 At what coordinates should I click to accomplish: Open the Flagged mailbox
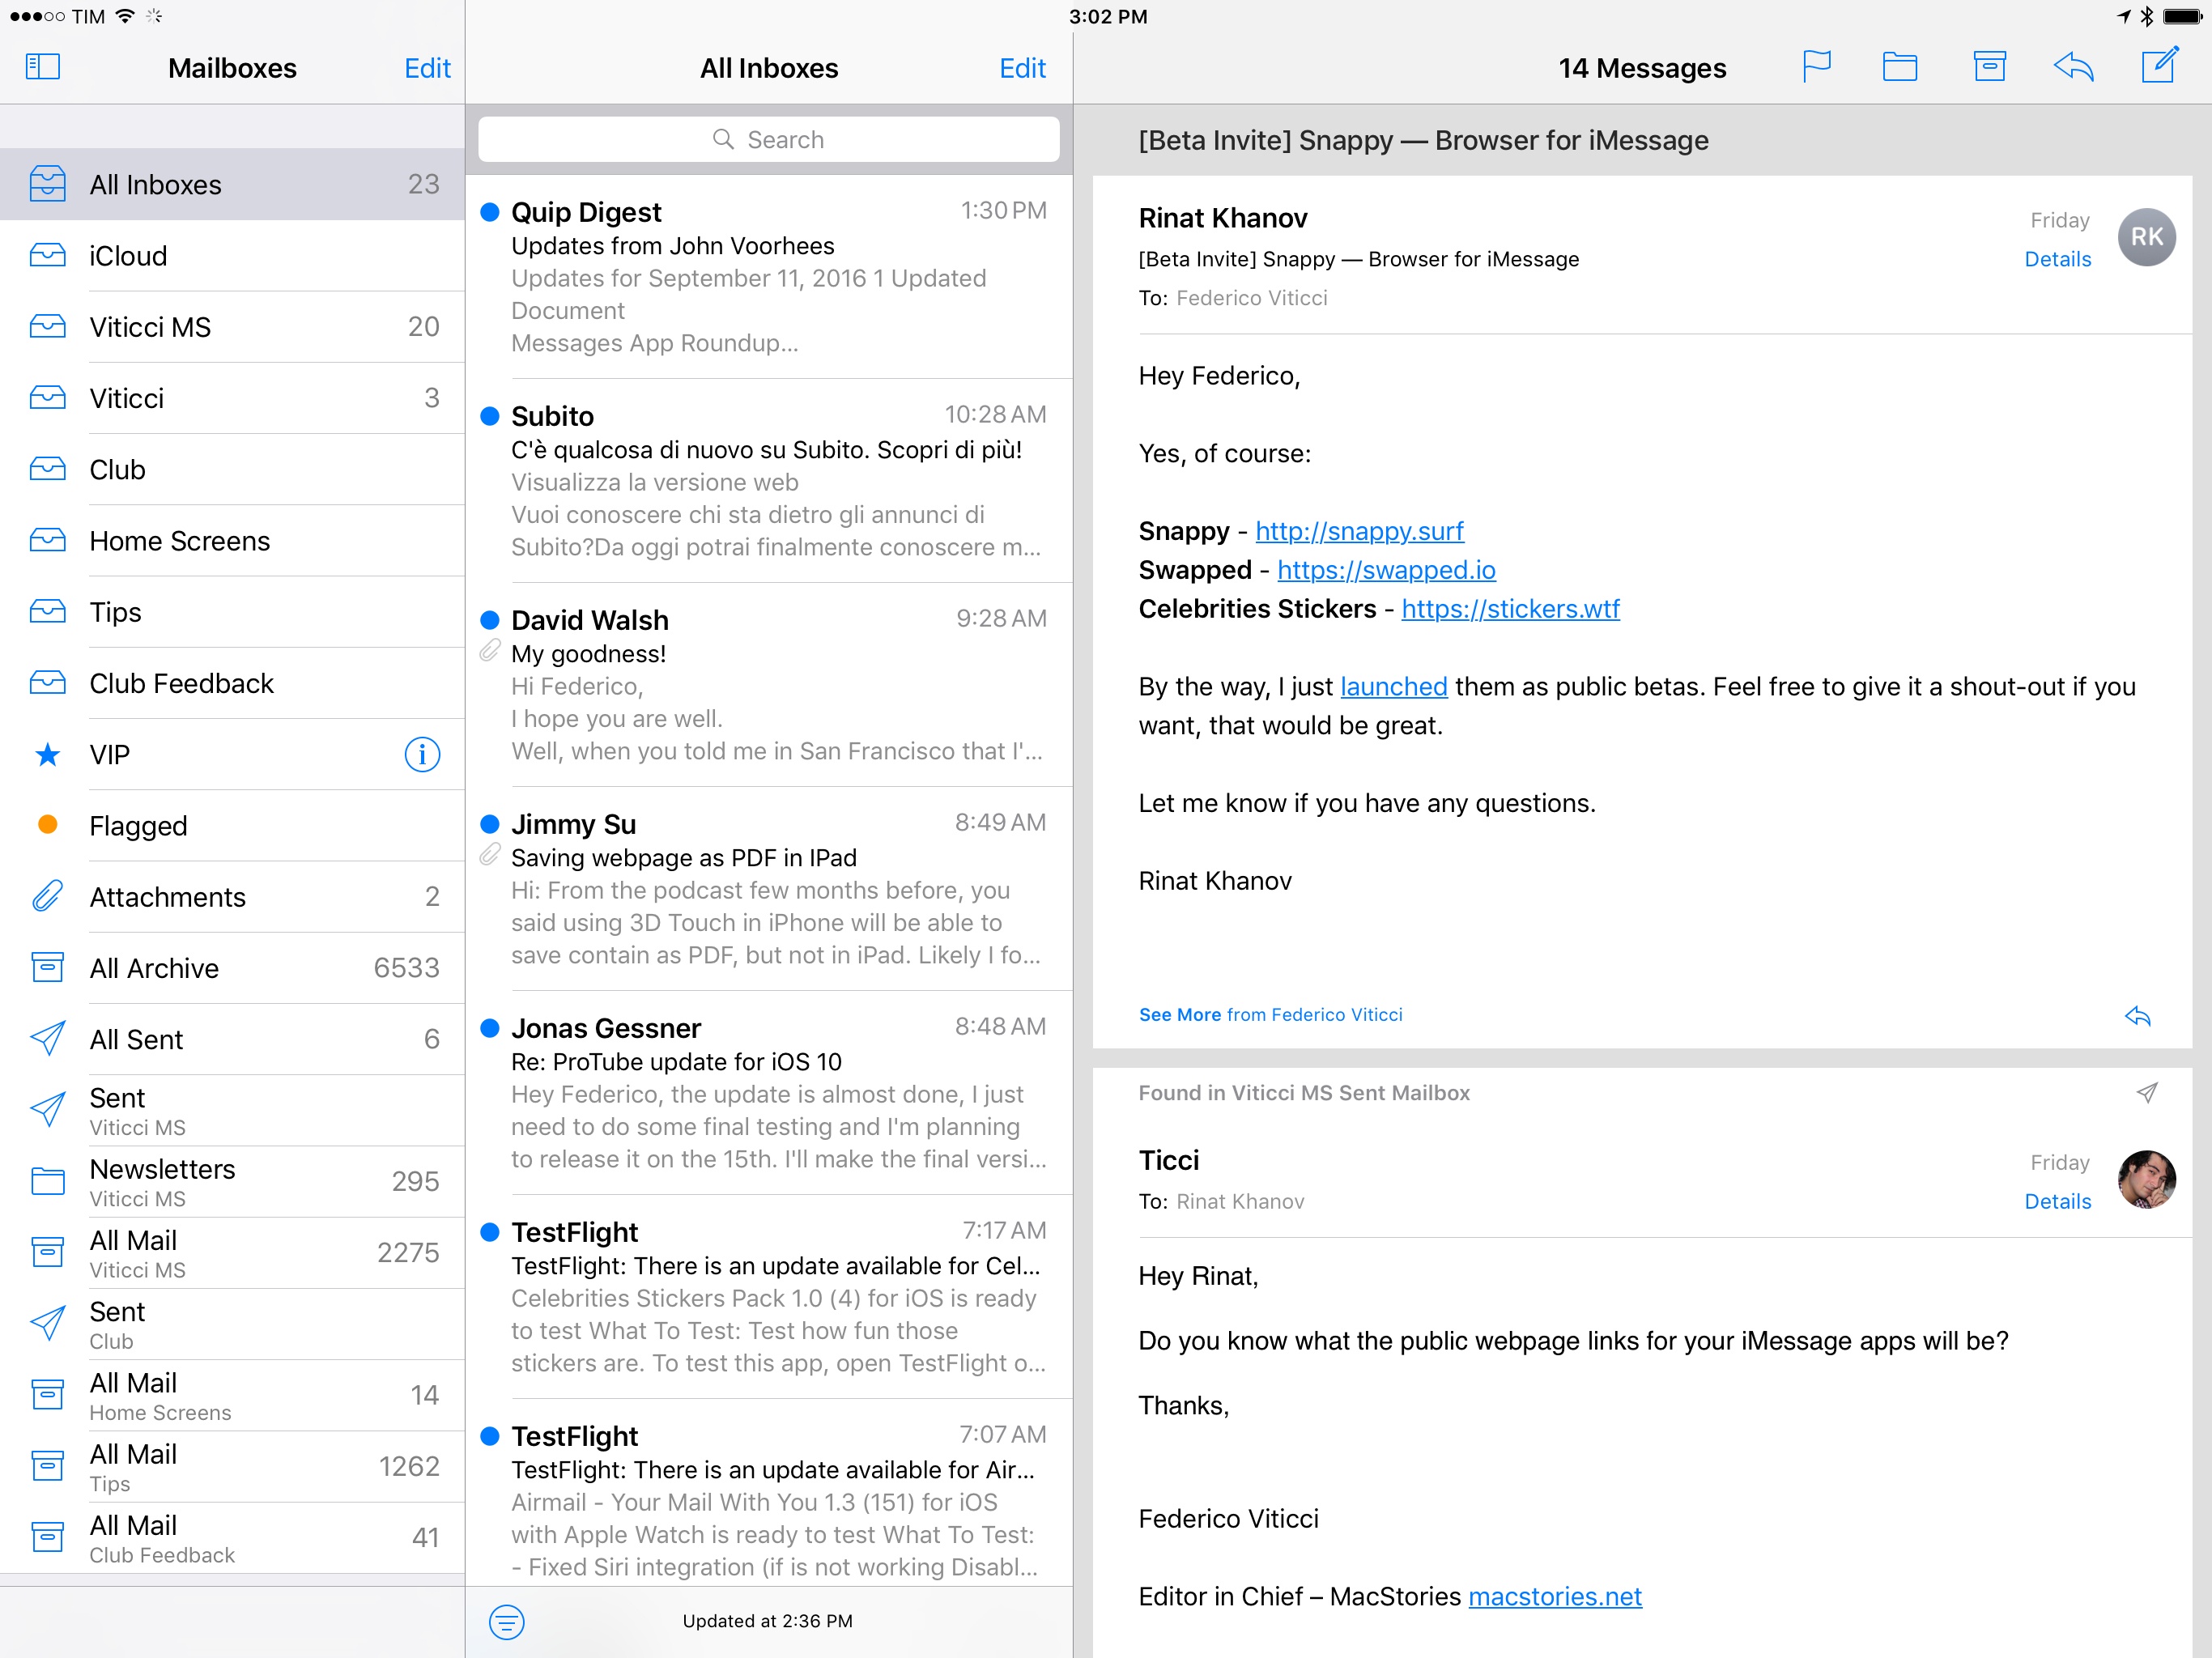[x=138, y=825]
